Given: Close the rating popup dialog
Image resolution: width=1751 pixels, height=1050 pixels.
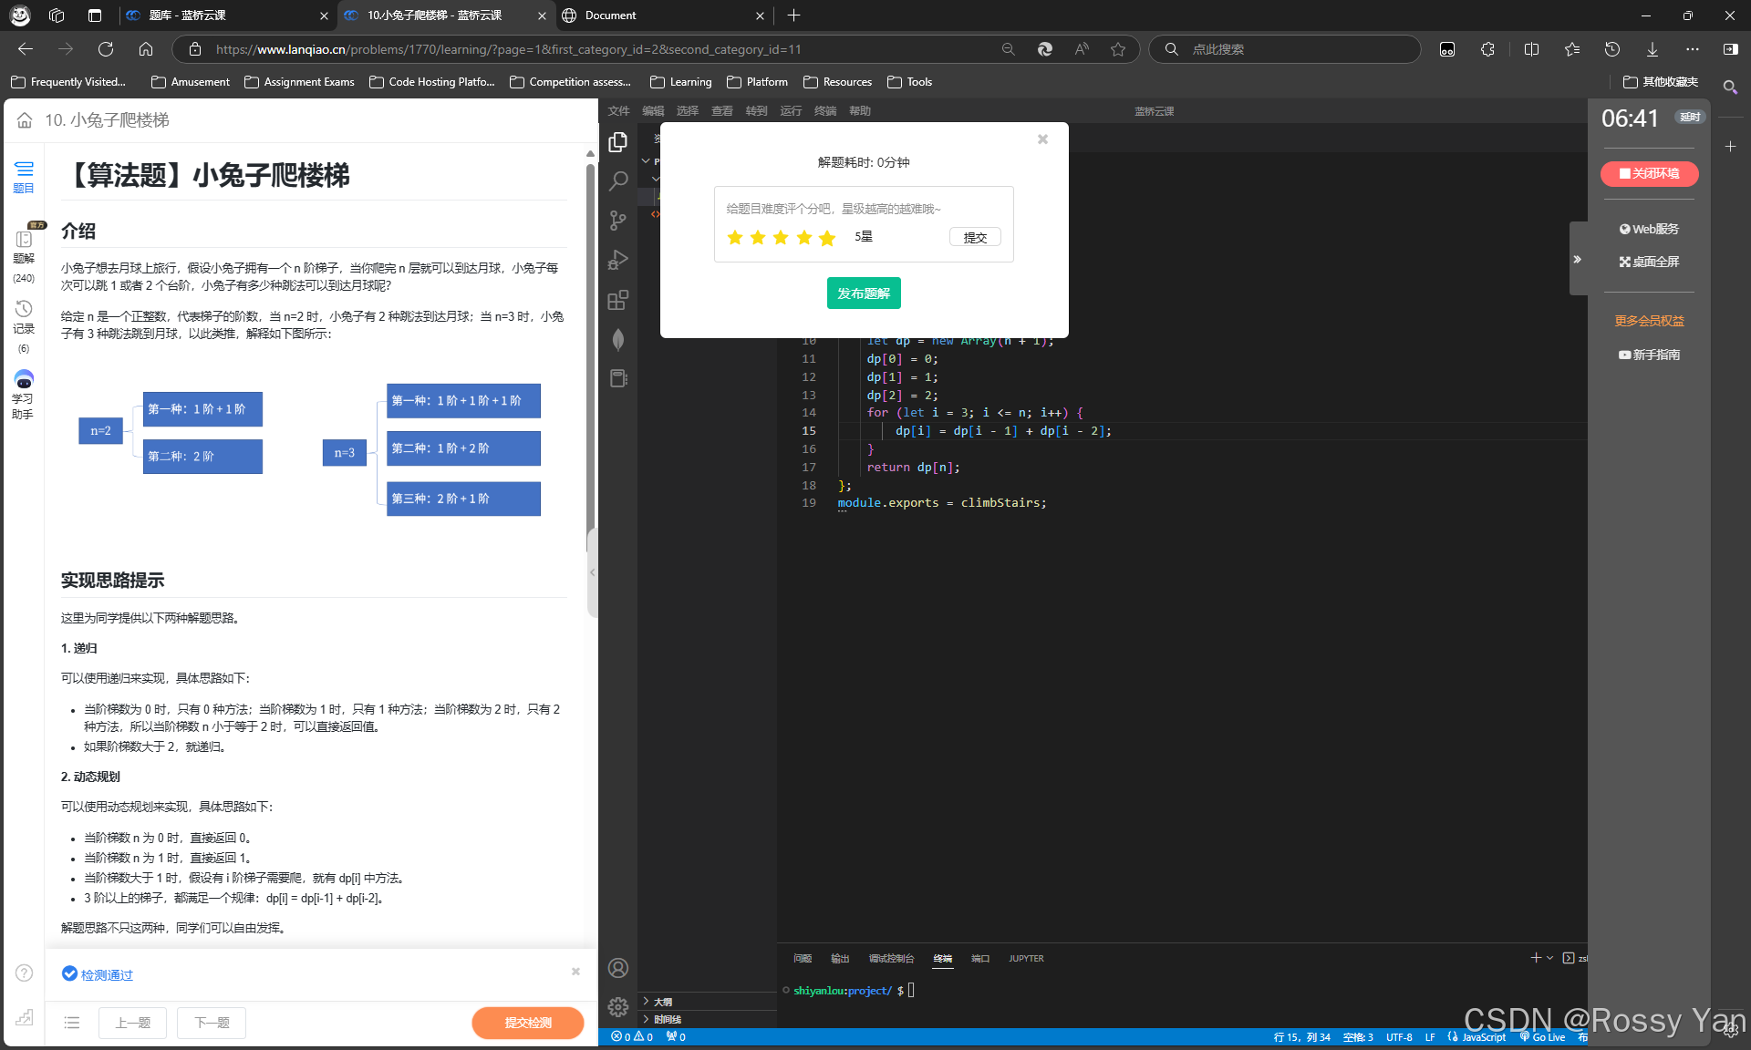Looking at the screenshot, I should [1042, 139].
